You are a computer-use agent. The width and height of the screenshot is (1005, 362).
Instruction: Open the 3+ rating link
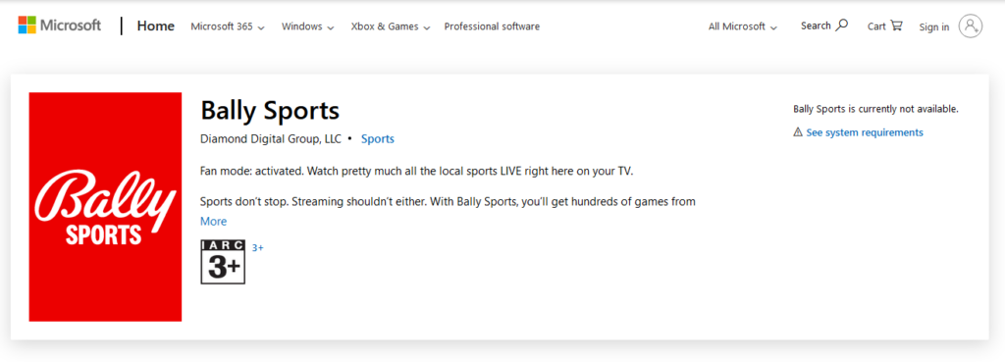point(258,247)
